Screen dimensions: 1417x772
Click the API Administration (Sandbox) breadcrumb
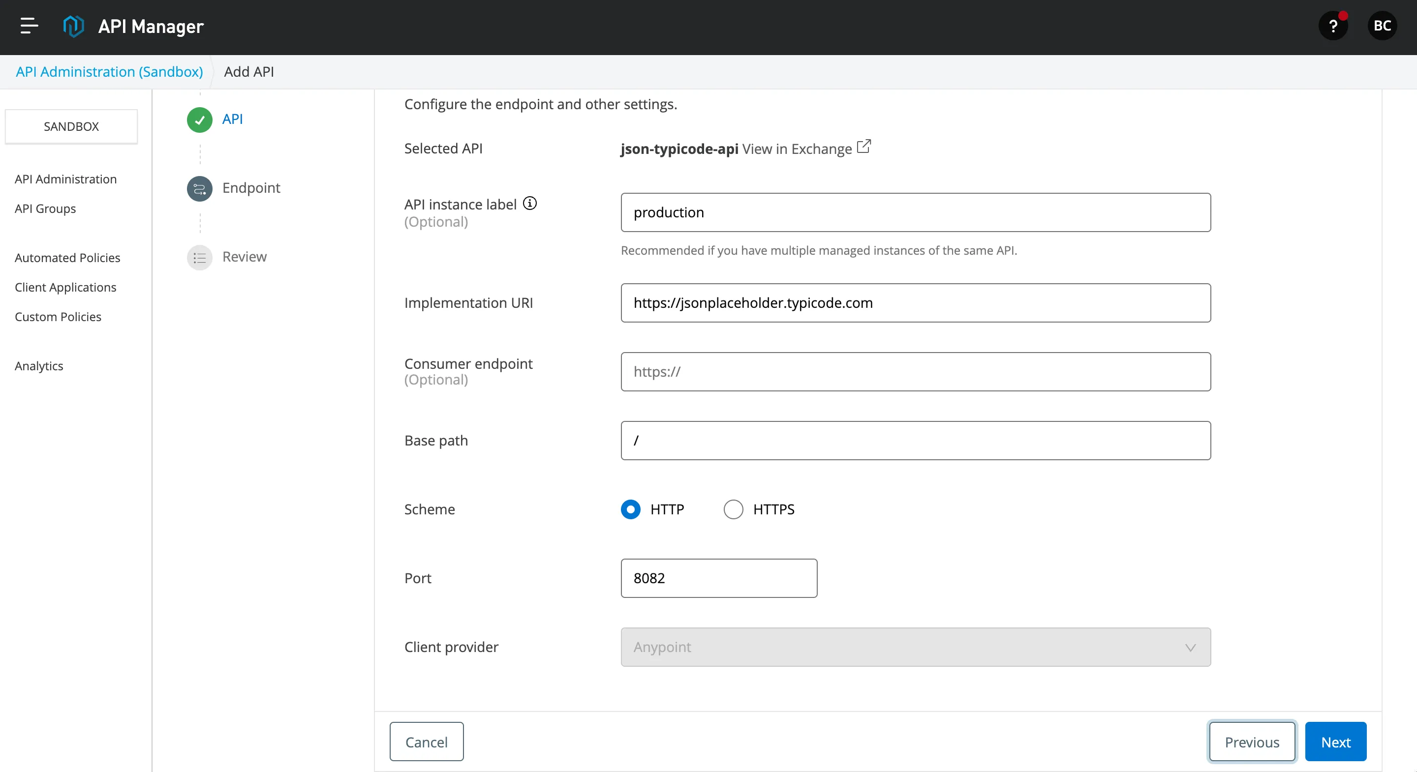pyautogui.click(x=109, y=72)
